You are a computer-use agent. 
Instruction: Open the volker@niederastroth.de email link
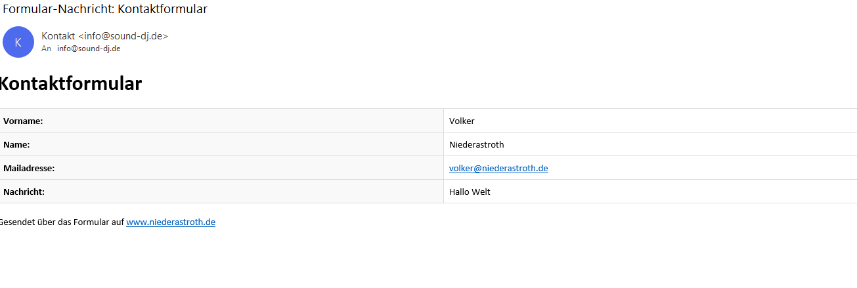pyautogui.click(x=498, y=168)
